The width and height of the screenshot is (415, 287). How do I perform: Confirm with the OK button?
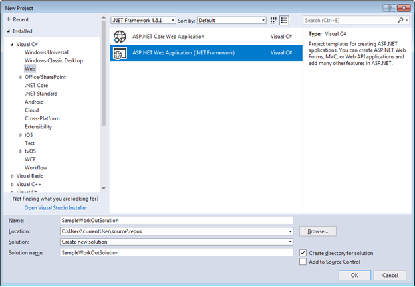[x=354, y=275]
